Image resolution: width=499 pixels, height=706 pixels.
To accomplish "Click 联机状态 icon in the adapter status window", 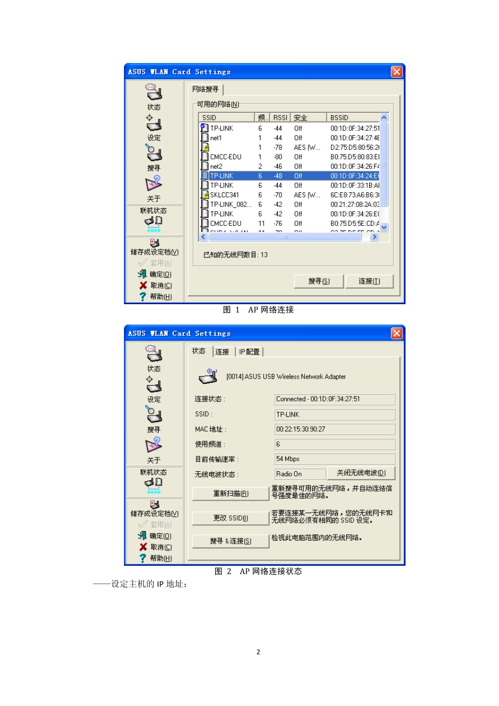I will (154, 485).
